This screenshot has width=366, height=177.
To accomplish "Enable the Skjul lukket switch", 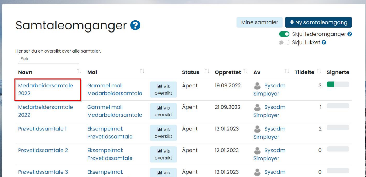I will (x=284, y=42).
